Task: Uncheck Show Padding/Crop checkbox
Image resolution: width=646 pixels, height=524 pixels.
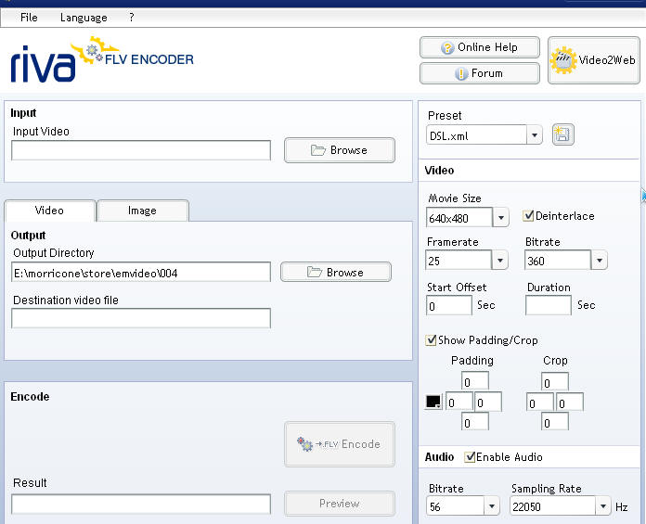Action: coord(431,340)
